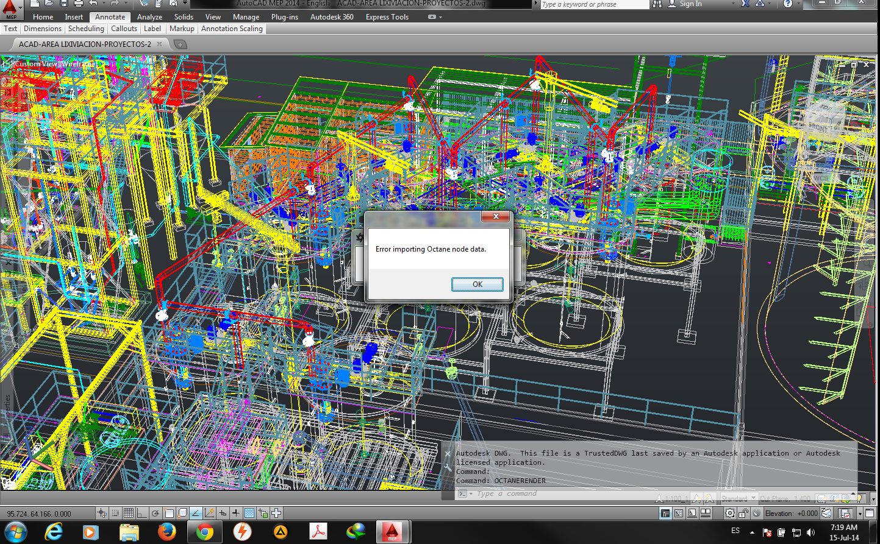The image size is (880, 544).
Task: Click the toolbar lock icon in status bar
Action: 743,514
